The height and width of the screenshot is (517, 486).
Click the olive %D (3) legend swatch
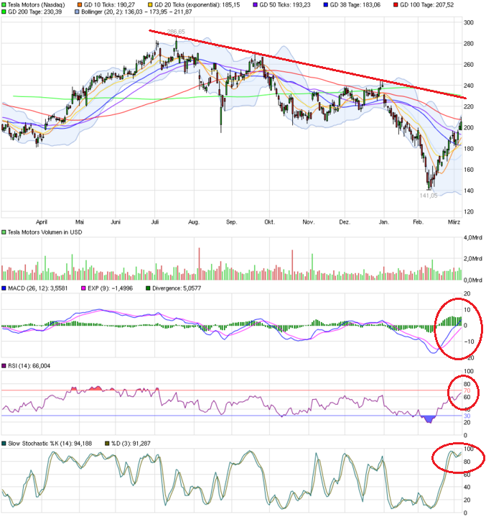pyautogui.click(x=107, y=444)
